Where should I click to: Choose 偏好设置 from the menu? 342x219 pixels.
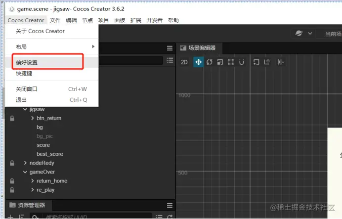tap(52, 62)
